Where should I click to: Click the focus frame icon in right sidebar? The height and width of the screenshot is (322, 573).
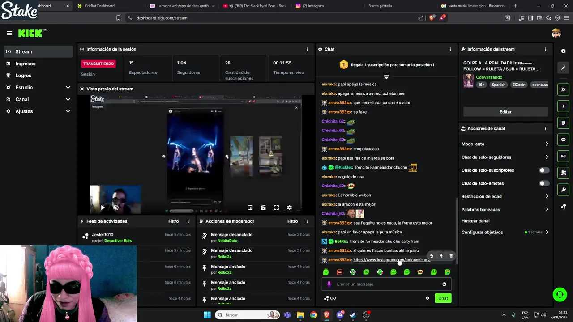[563, 89]
